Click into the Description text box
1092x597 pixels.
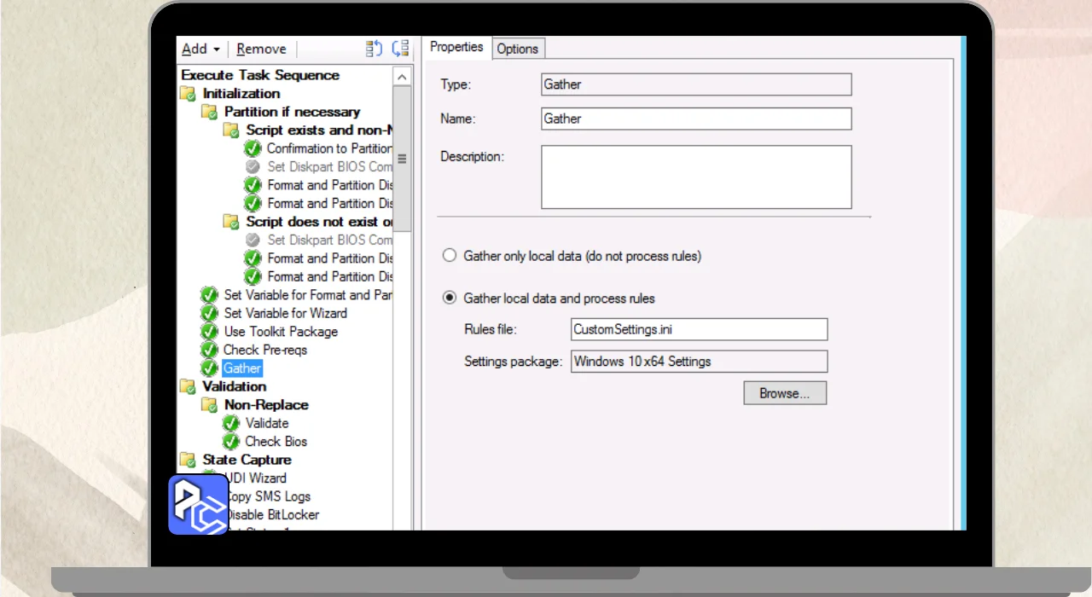pos(695,177)
